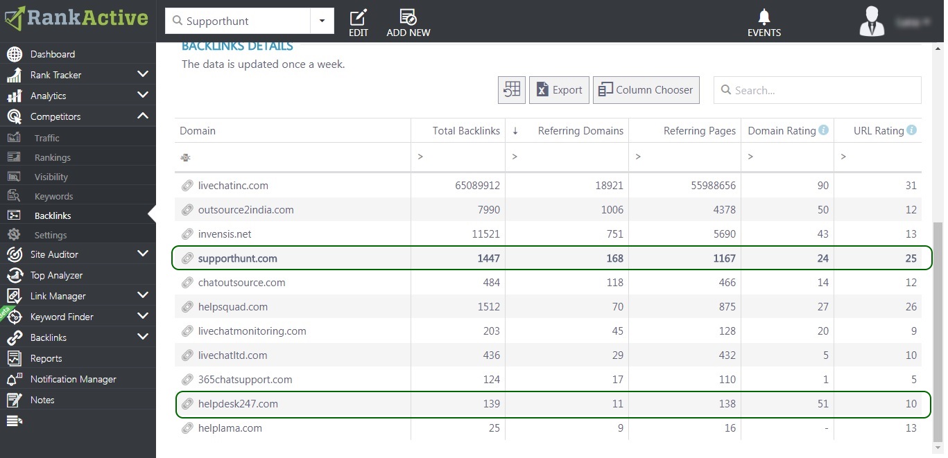
Task: Collapse the Competitors menu chevron
Action: [143, 116]
